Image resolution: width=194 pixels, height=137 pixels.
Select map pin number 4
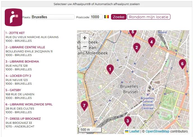coord(152,42)
